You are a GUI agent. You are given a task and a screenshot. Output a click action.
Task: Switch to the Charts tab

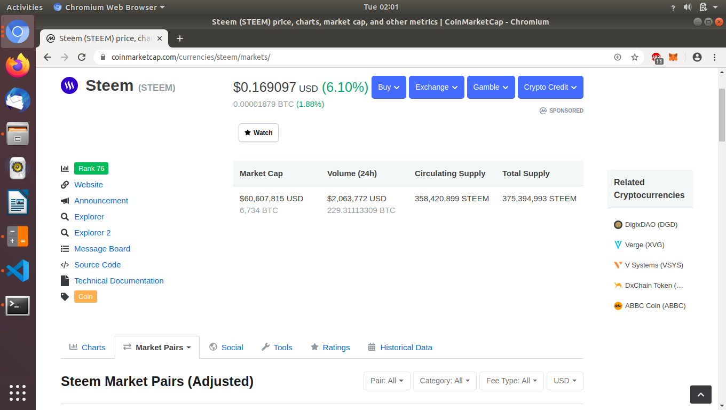(x=88, y=348)
